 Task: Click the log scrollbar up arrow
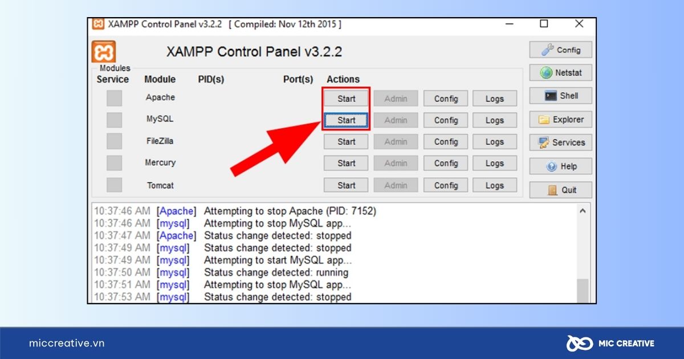click(583, 211)
